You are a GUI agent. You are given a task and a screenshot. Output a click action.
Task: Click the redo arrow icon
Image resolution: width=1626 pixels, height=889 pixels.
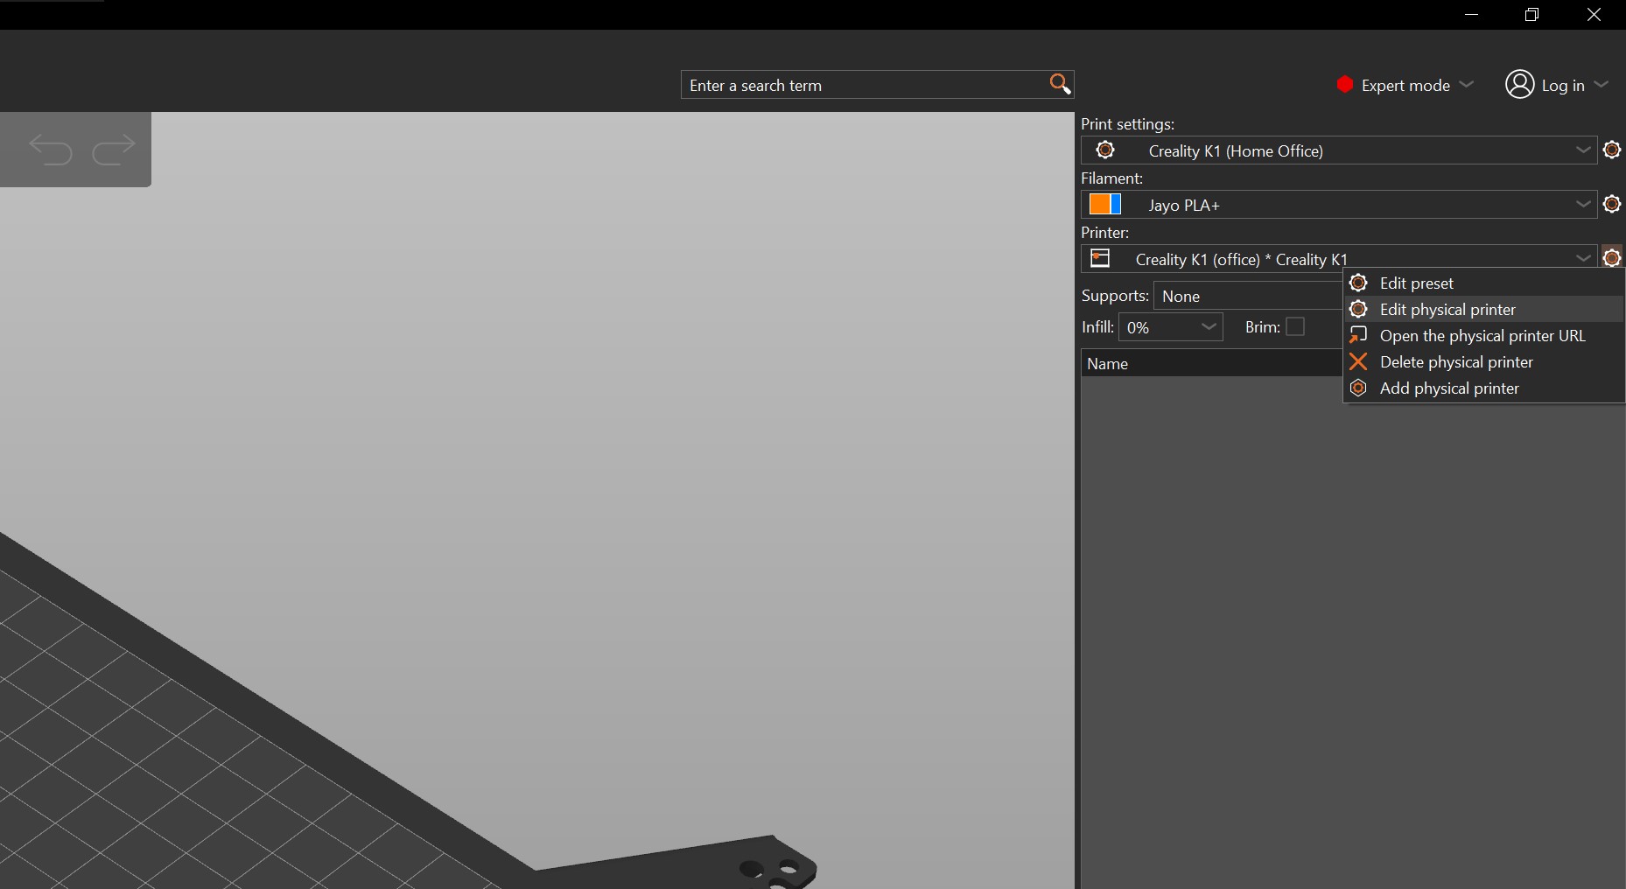(x=114, y=150)
